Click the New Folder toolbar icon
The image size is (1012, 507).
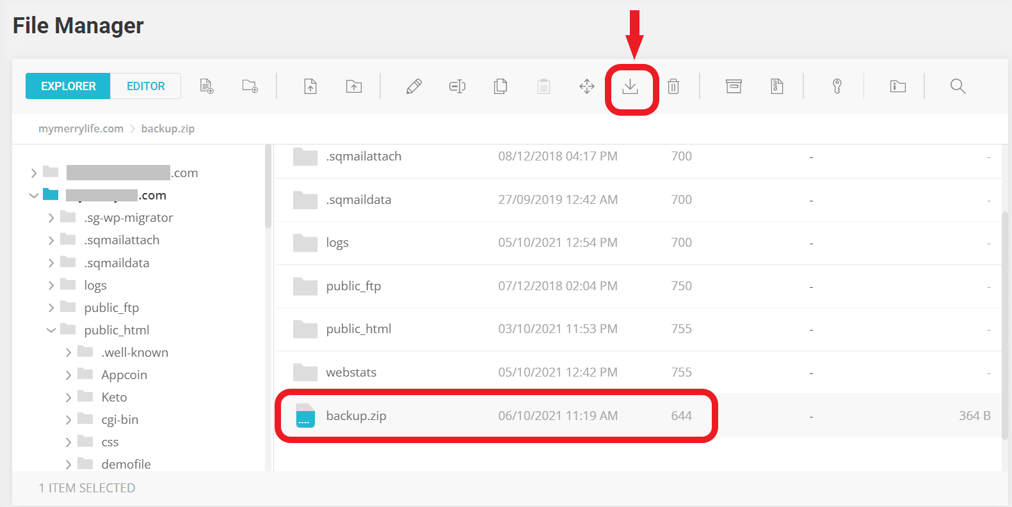point(250,86)
